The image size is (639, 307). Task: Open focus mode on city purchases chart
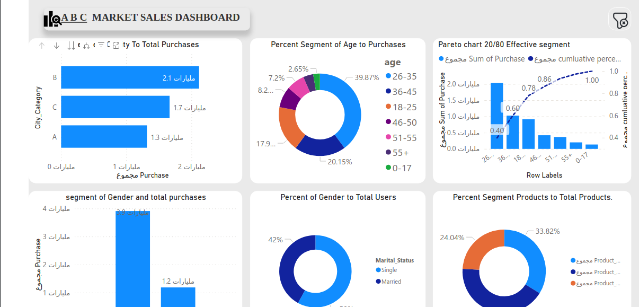[x=116, y=46]
